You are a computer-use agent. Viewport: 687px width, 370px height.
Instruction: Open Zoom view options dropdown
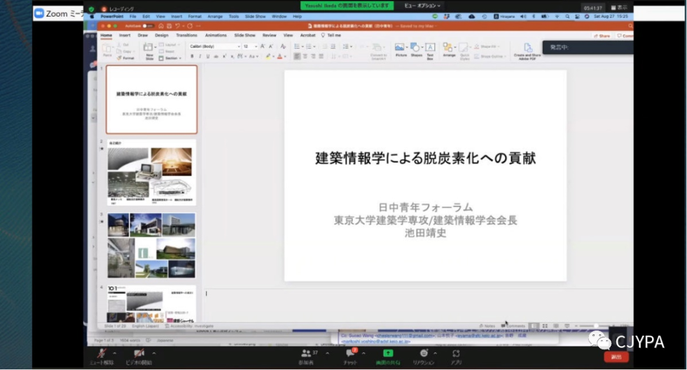(422, 6)
